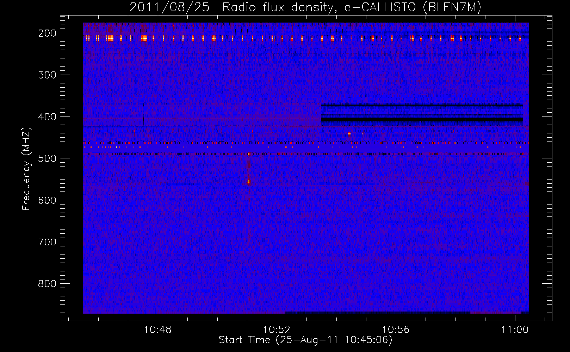The width and height of the screenshot is (570, 352).
Task: Click the '11:00' time tick label
Action: point(515,330)
